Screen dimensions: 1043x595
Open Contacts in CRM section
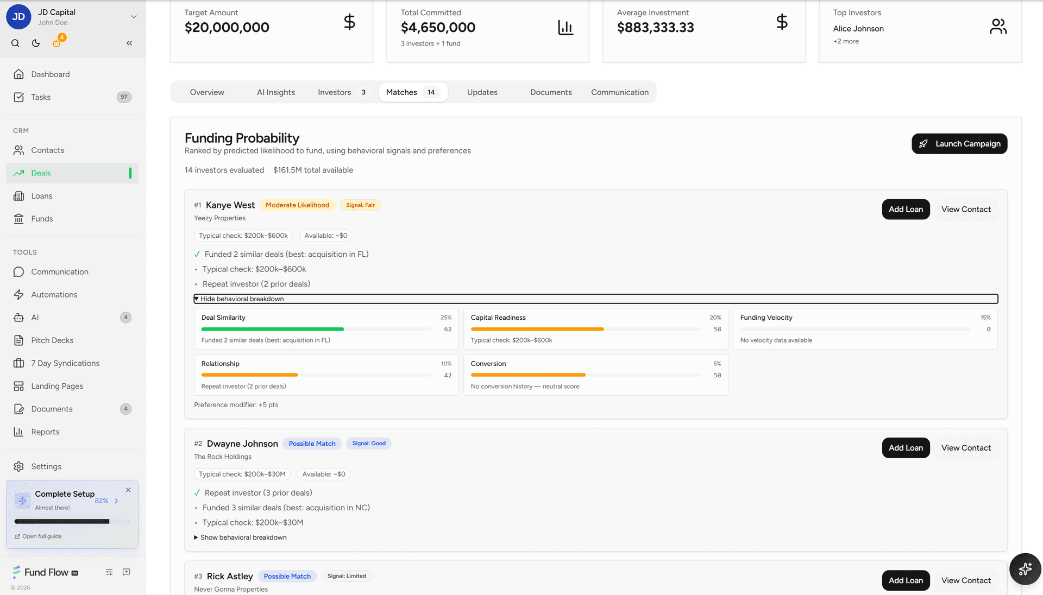(72, 150)
